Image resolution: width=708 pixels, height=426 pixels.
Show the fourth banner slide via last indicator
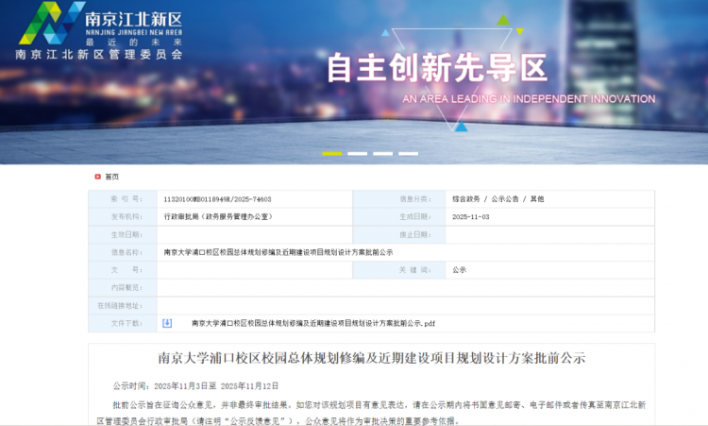tap(409, 153)
